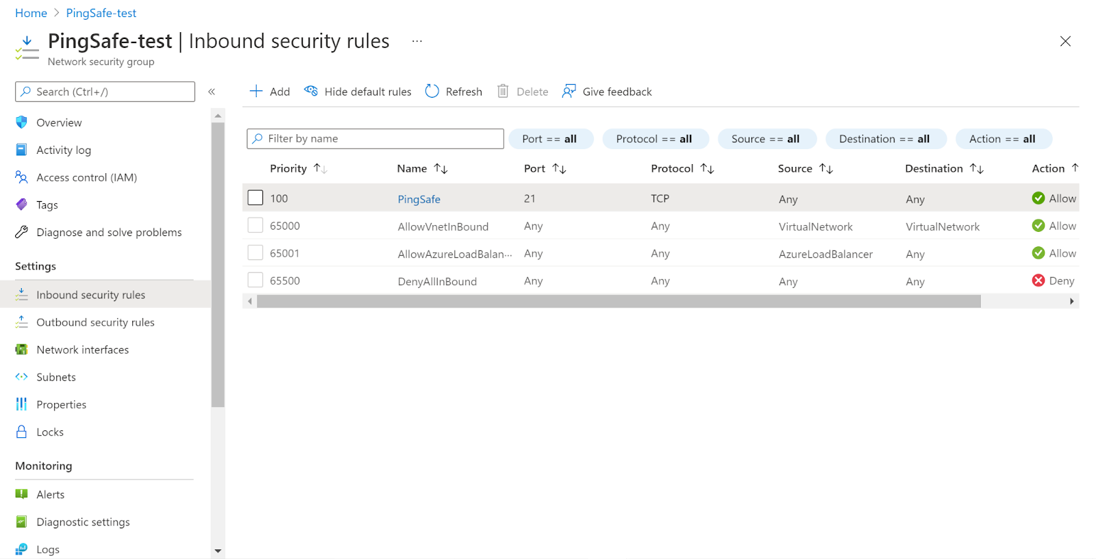Tick the DenyAllInBound rule checkbox
The width and height of the screenshot is (1096, 559).
click(256, 280)
